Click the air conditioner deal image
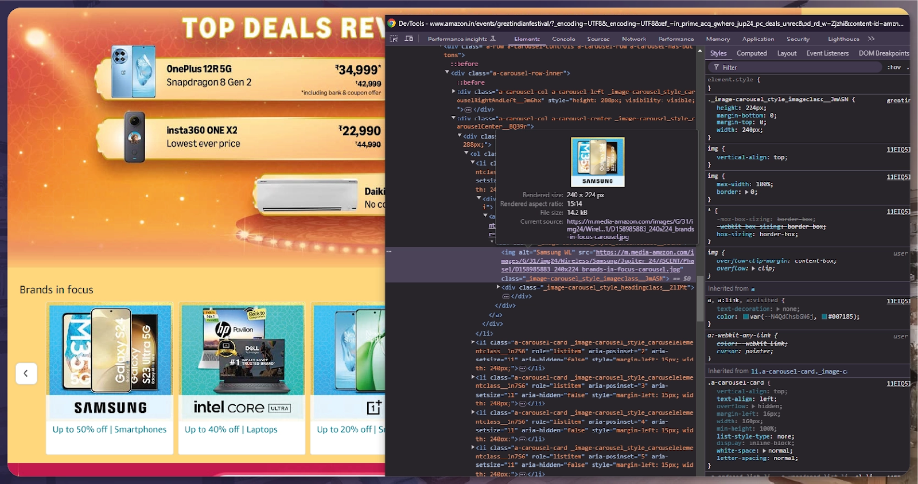The image size is (918, 484). (308, 197)
